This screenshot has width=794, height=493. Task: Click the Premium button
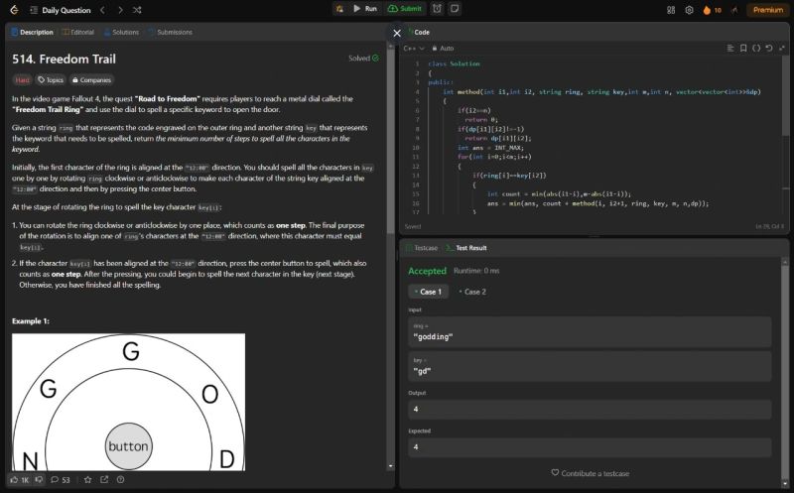click(x=767, y=10)
